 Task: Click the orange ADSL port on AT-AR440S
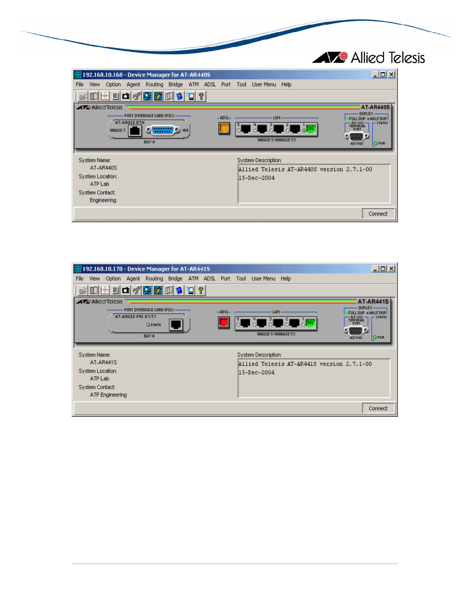(224, 128)
